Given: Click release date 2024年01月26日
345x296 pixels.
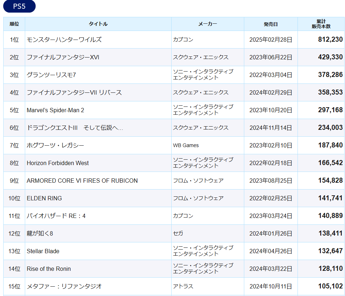Looking at the screenshot, I should pos(271,233).
